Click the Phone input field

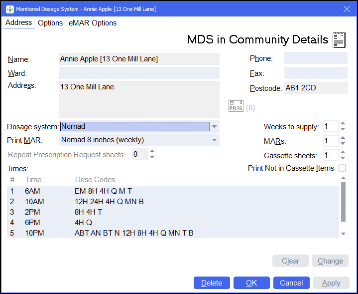(x=316, y=58)
